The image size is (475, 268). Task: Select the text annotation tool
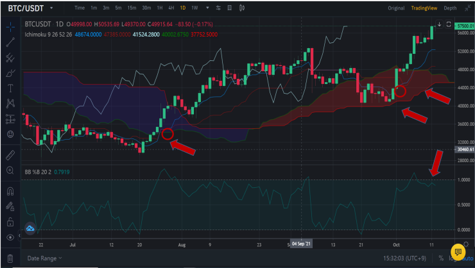10,88
